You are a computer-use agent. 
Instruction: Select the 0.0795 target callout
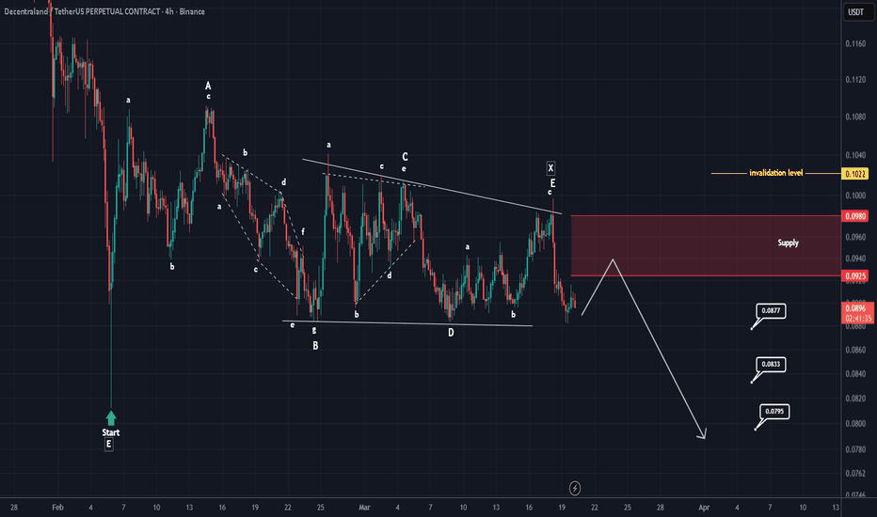774,412
